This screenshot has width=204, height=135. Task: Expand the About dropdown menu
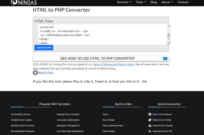point(167,2)
